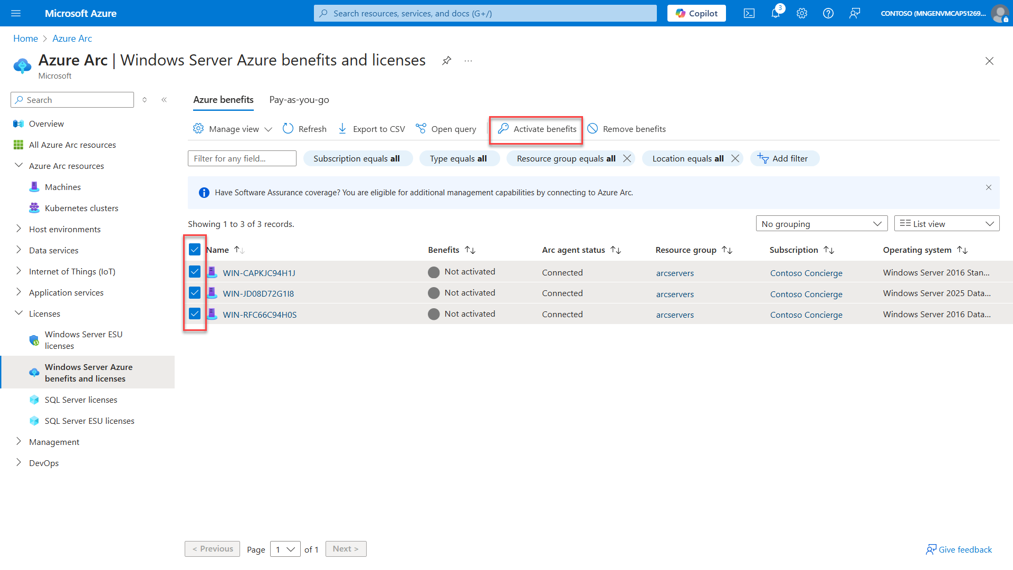Deselect the WIN-RFC66C94H0S machine checkbox
Image resolution: width=1013 pixels, height=570 pixels.
coord(195,313)
